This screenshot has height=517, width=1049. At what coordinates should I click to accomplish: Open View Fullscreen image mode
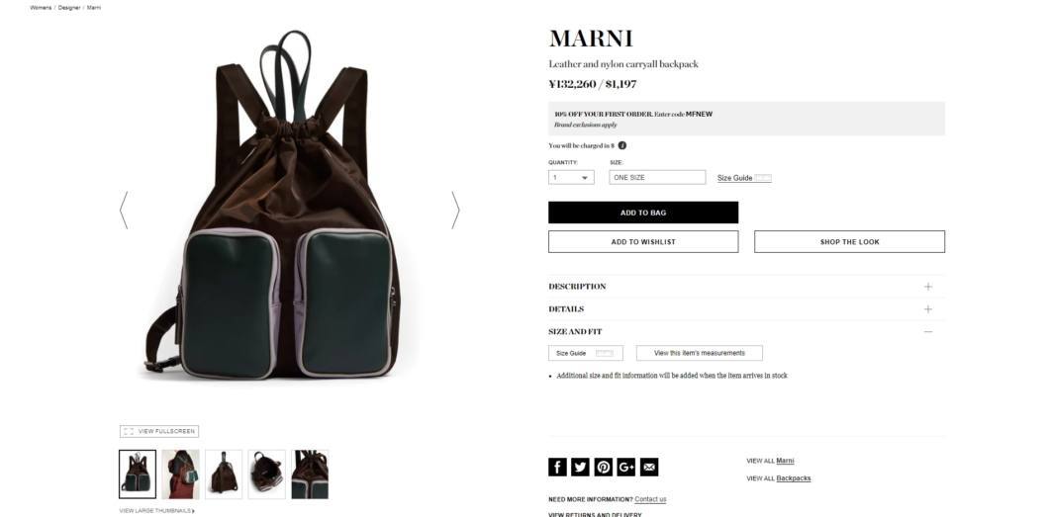coord(159,432)
